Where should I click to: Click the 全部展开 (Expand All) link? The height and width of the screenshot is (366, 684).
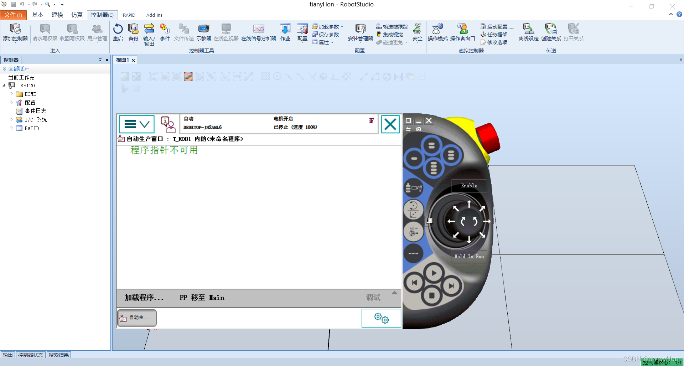point(19,68)
